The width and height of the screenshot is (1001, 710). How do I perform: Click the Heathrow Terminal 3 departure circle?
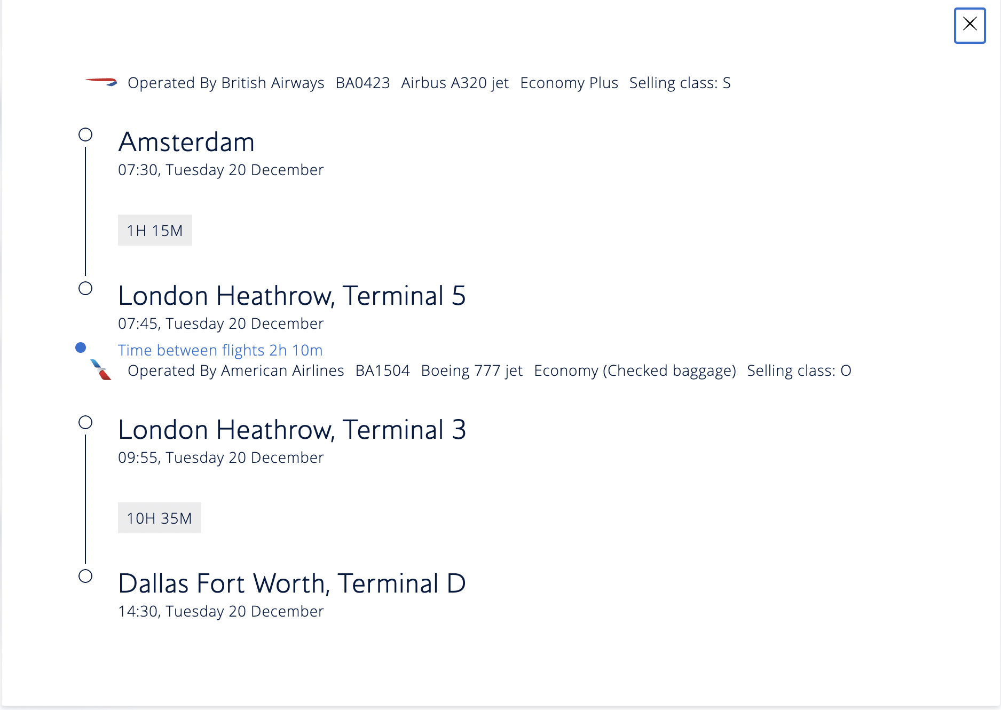tap(85, 422)
